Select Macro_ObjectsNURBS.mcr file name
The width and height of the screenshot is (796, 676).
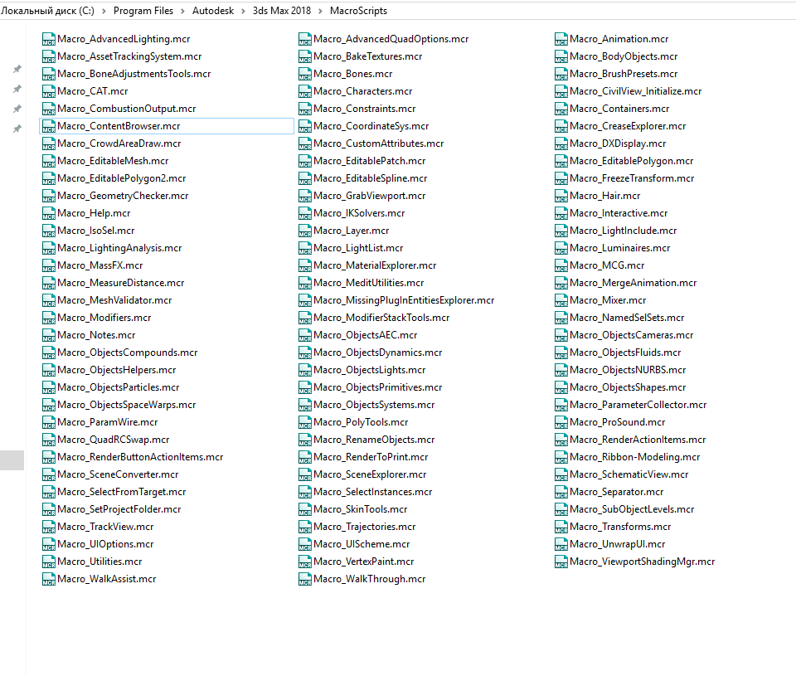pos(628,370)
